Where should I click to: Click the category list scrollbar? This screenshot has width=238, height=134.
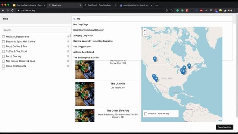pos(70,36)
